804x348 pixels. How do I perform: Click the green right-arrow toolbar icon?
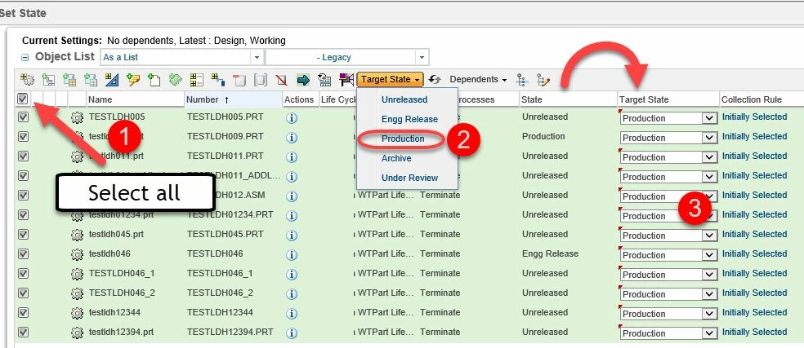click(x=303, y=80)
